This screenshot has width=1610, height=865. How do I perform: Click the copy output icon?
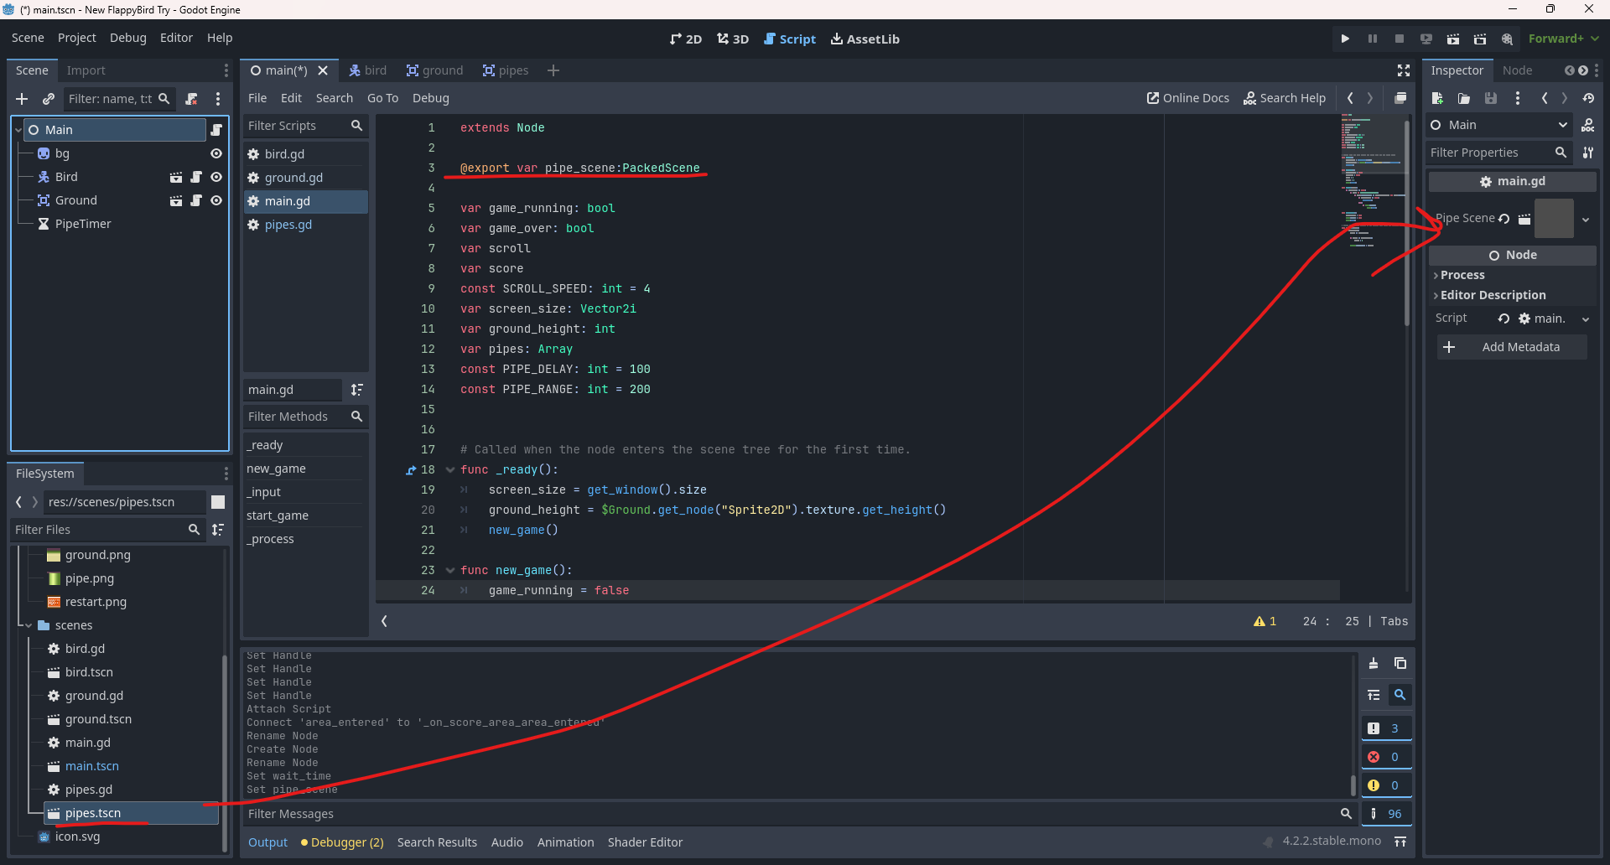pos(1400,663)
